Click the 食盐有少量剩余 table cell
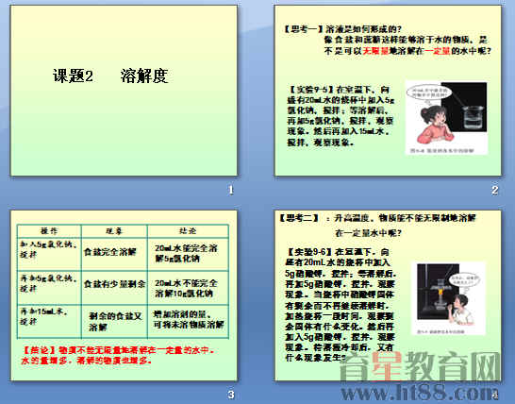The width and height of the screenshot is (515, 404). [x=114, y=288]
